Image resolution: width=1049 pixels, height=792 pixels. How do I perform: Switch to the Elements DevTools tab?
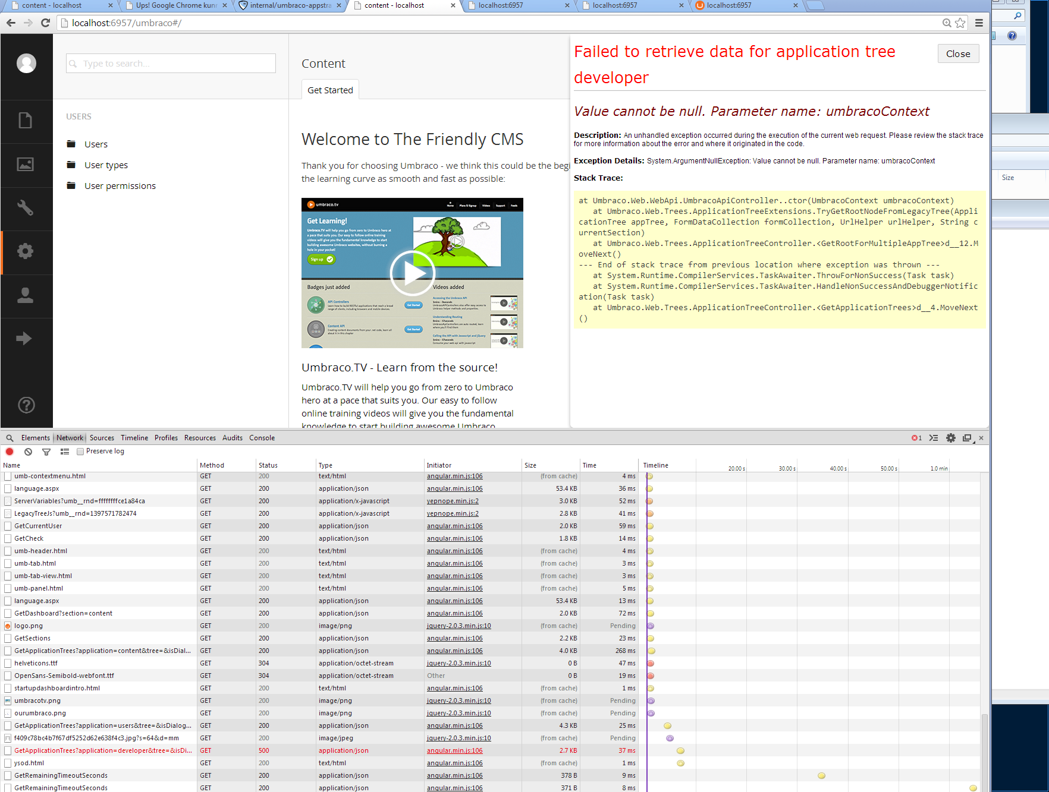click(36, 438)
